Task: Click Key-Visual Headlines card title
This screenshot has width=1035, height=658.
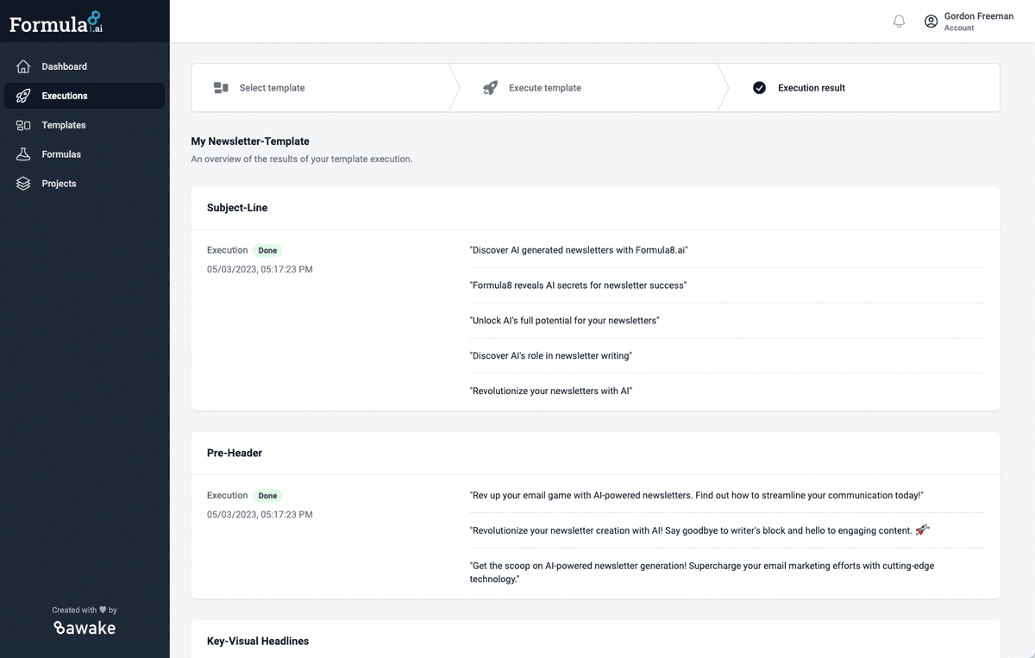Action: [x=258, y=641]
